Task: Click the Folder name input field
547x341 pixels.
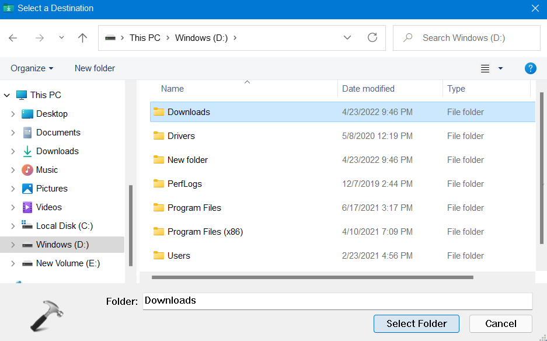Action: 337,301
